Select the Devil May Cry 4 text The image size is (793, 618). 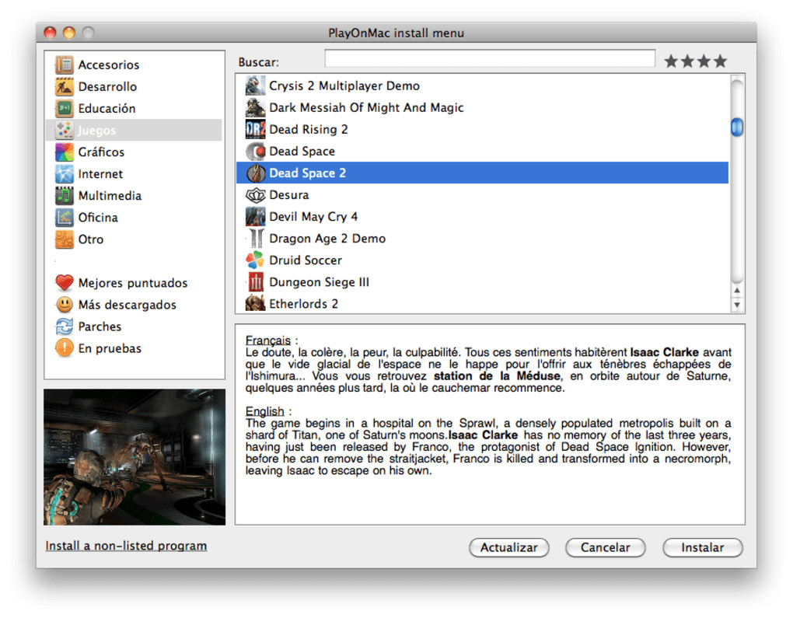click(313, 216)
